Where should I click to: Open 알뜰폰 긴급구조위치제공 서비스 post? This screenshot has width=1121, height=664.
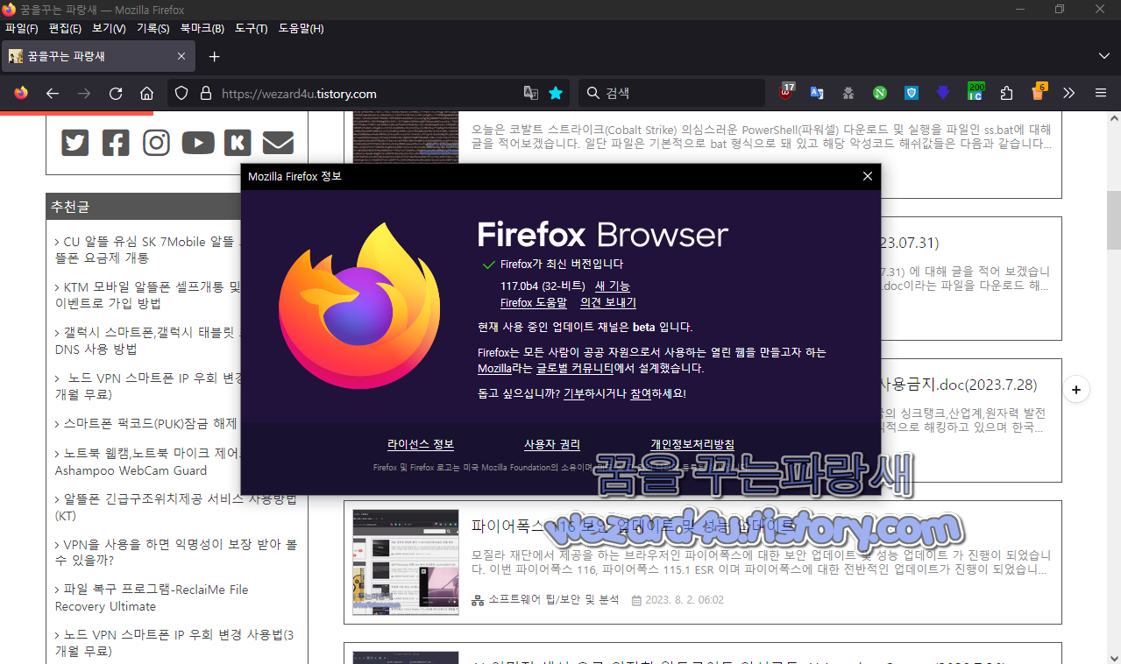pos(176,507)
